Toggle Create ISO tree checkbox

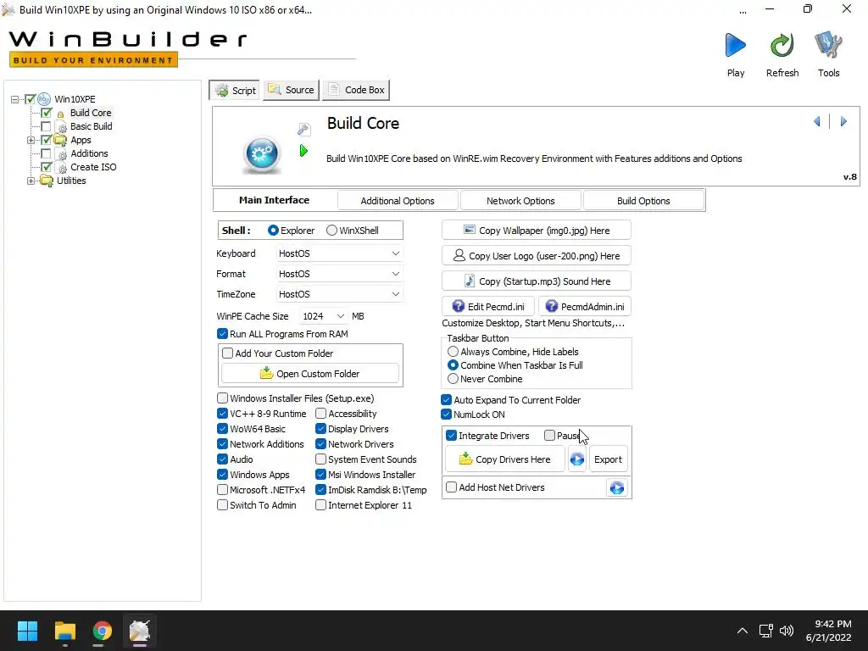(47, 167)
